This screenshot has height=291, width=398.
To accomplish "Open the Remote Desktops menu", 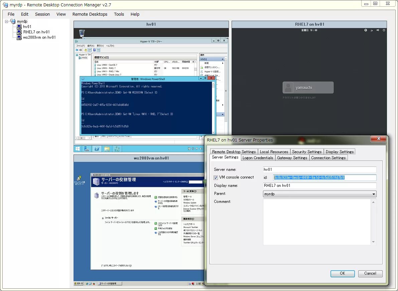I will coord(90,14).
